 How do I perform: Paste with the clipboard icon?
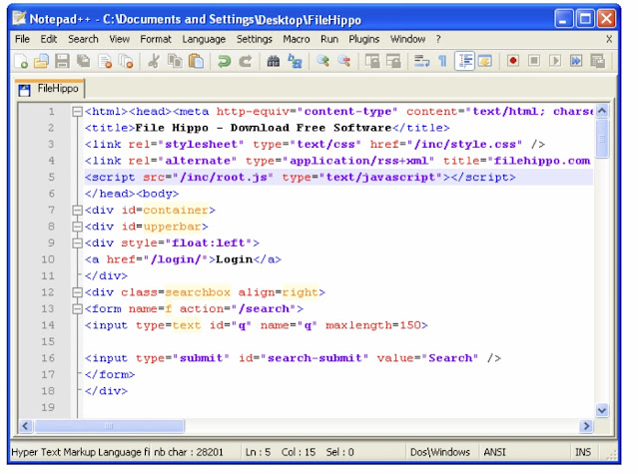[197, 62]
